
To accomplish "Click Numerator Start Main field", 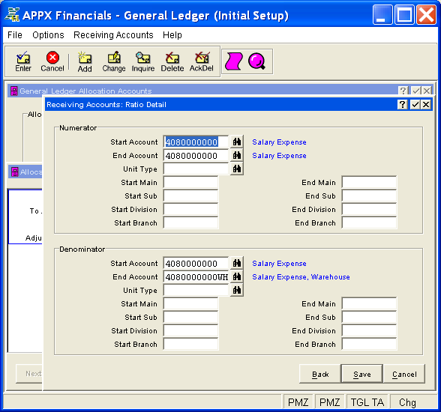I will 190,182.
